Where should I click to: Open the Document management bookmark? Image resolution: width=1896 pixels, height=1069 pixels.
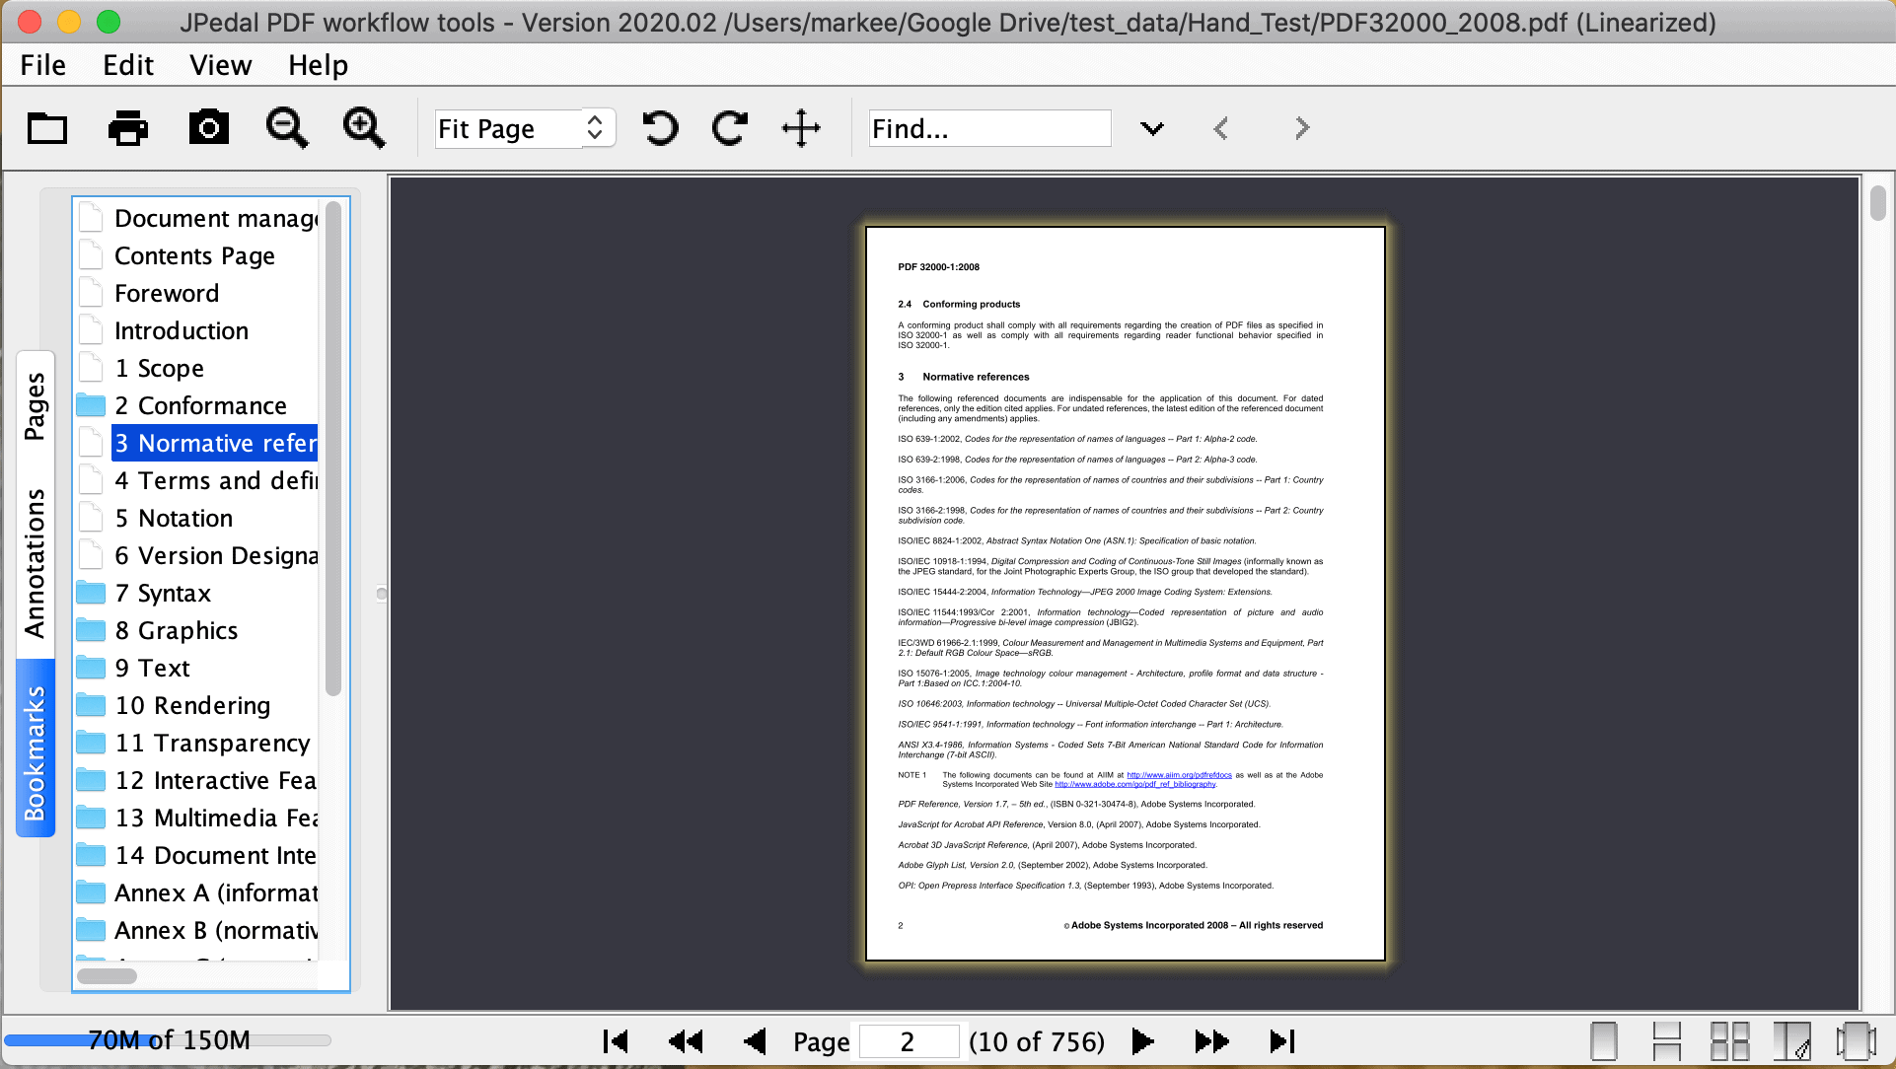[x=216, y=218]
